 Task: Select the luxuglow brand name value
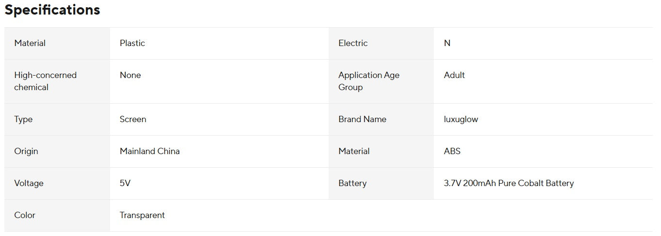click(x=461, y=119)
